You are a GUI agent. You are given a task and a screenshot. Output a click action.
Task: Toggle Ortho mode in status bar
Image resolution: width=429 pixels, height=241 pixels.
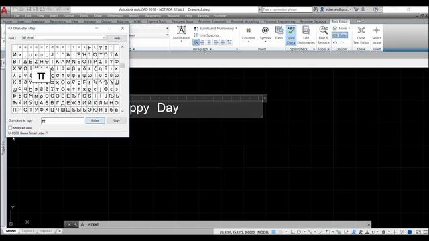(292, 232)
